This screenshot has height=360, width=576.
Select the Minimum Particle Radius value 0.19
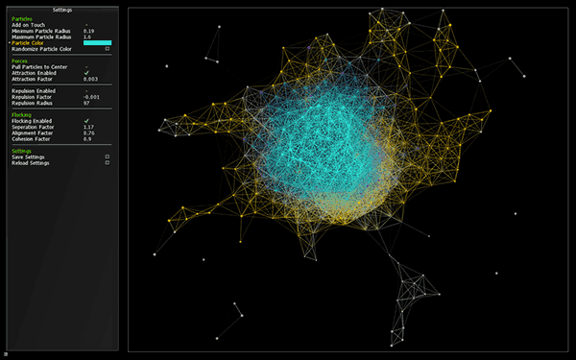click(88, 32)
